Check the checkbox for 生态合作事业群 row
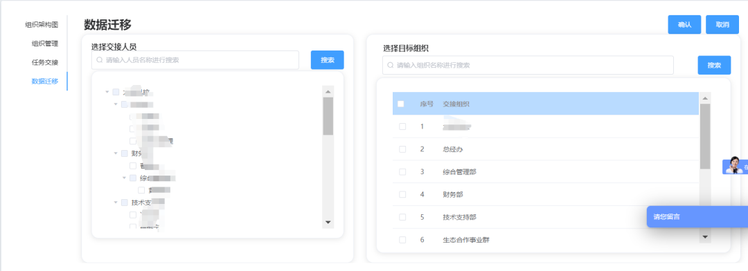This screenshot has width=748, height=271. click(x=402, y=240)
